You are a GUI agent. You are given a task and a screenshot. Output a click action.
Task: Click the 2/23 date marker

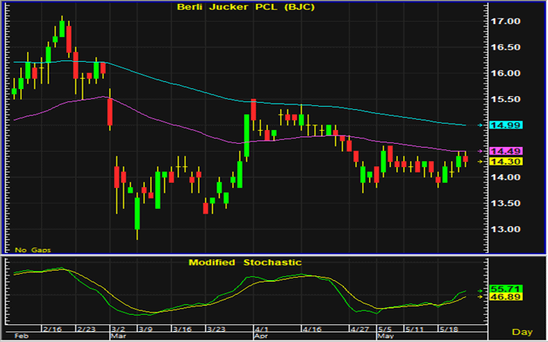tap(86, 329)
